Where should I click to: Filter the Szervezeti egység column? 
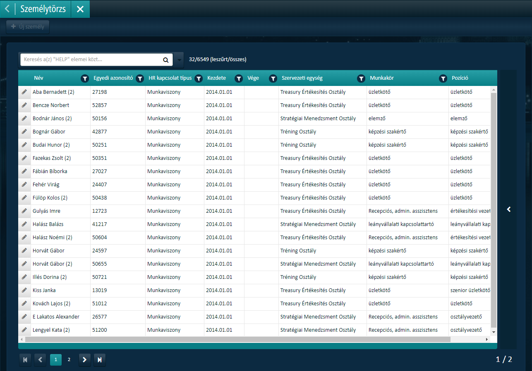[x=361, y=78]
